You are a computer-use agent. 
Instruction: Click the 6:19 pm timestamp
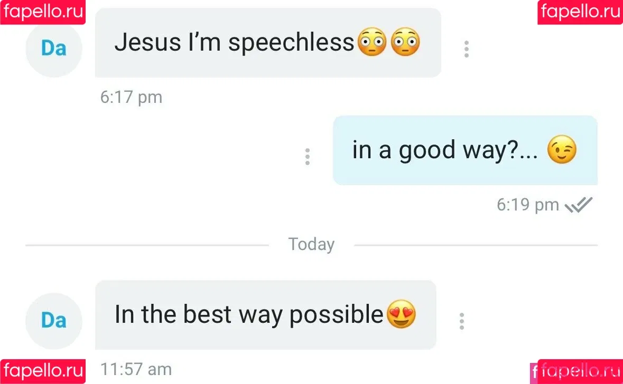tap(527, 205)
